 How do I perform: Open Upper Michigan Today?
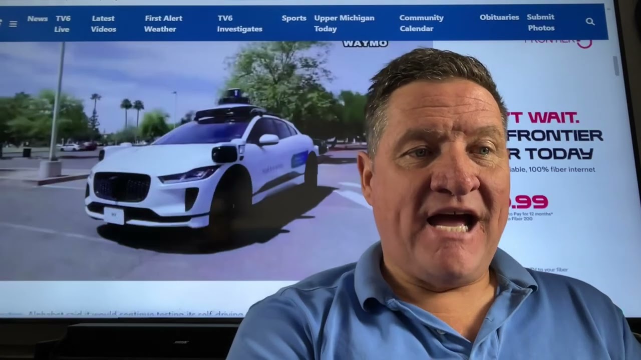point(344,23)
